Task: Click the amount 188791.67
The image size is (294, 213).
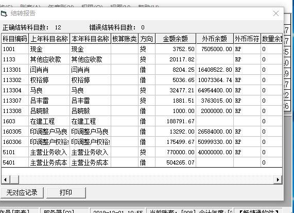Action: 180,121
